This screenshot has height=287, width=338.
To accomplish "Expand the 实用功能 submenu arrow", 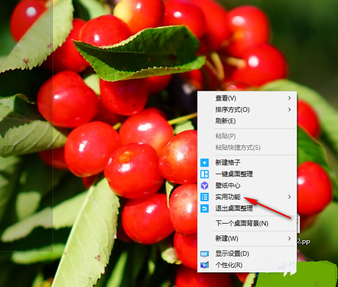I will 290,197.
